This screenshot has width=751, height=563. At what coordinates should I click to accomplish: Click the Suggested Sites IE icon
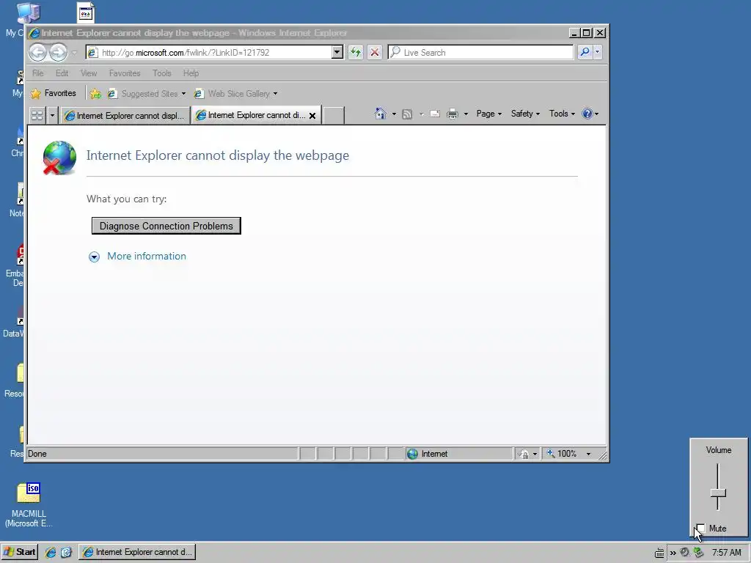(112, 93)
